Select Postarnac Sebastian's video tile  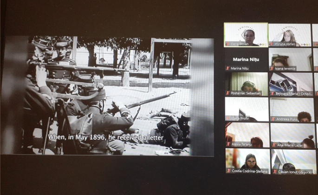[x=247, y=84]
